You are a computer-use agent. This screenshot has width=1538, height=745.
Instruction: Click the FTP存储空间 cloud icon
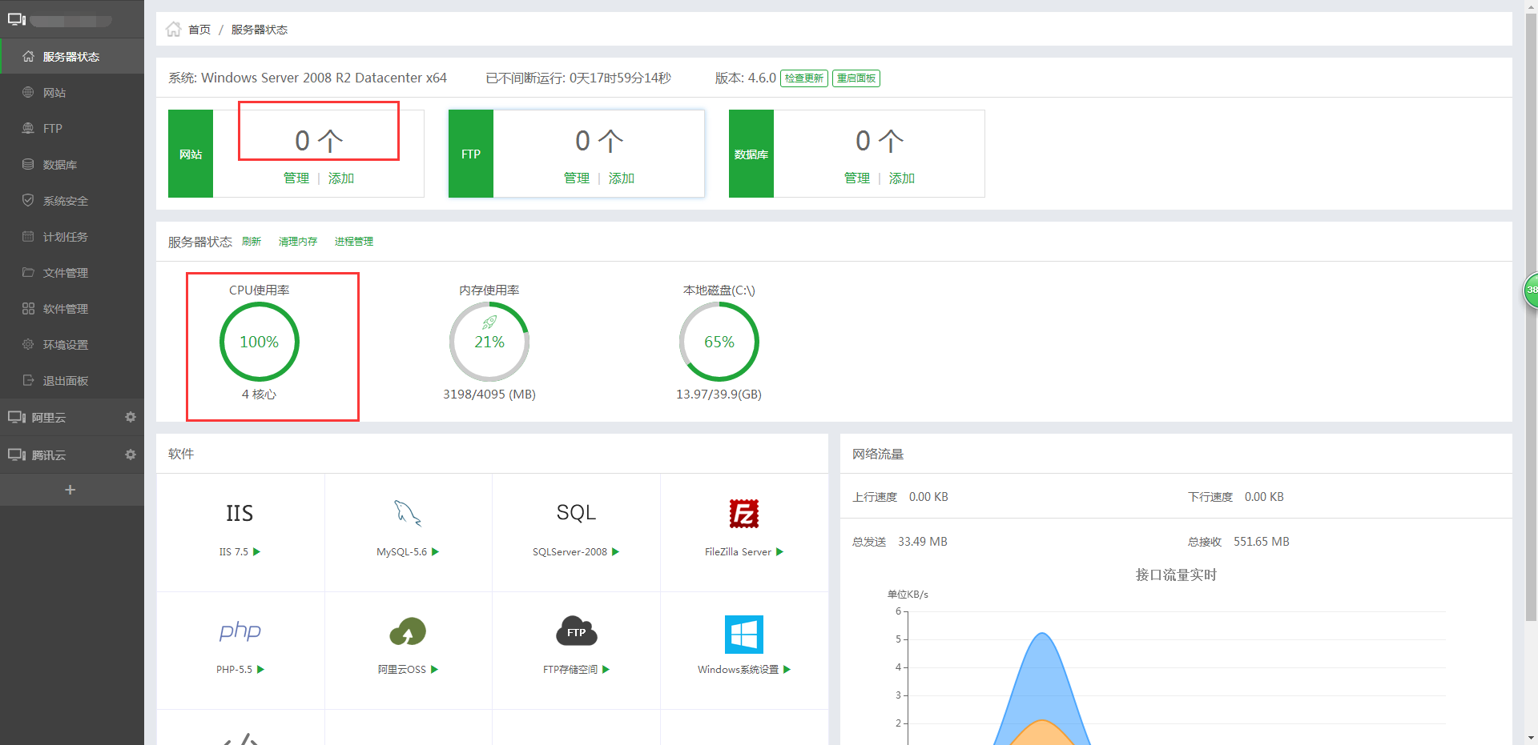pos(577,631)
